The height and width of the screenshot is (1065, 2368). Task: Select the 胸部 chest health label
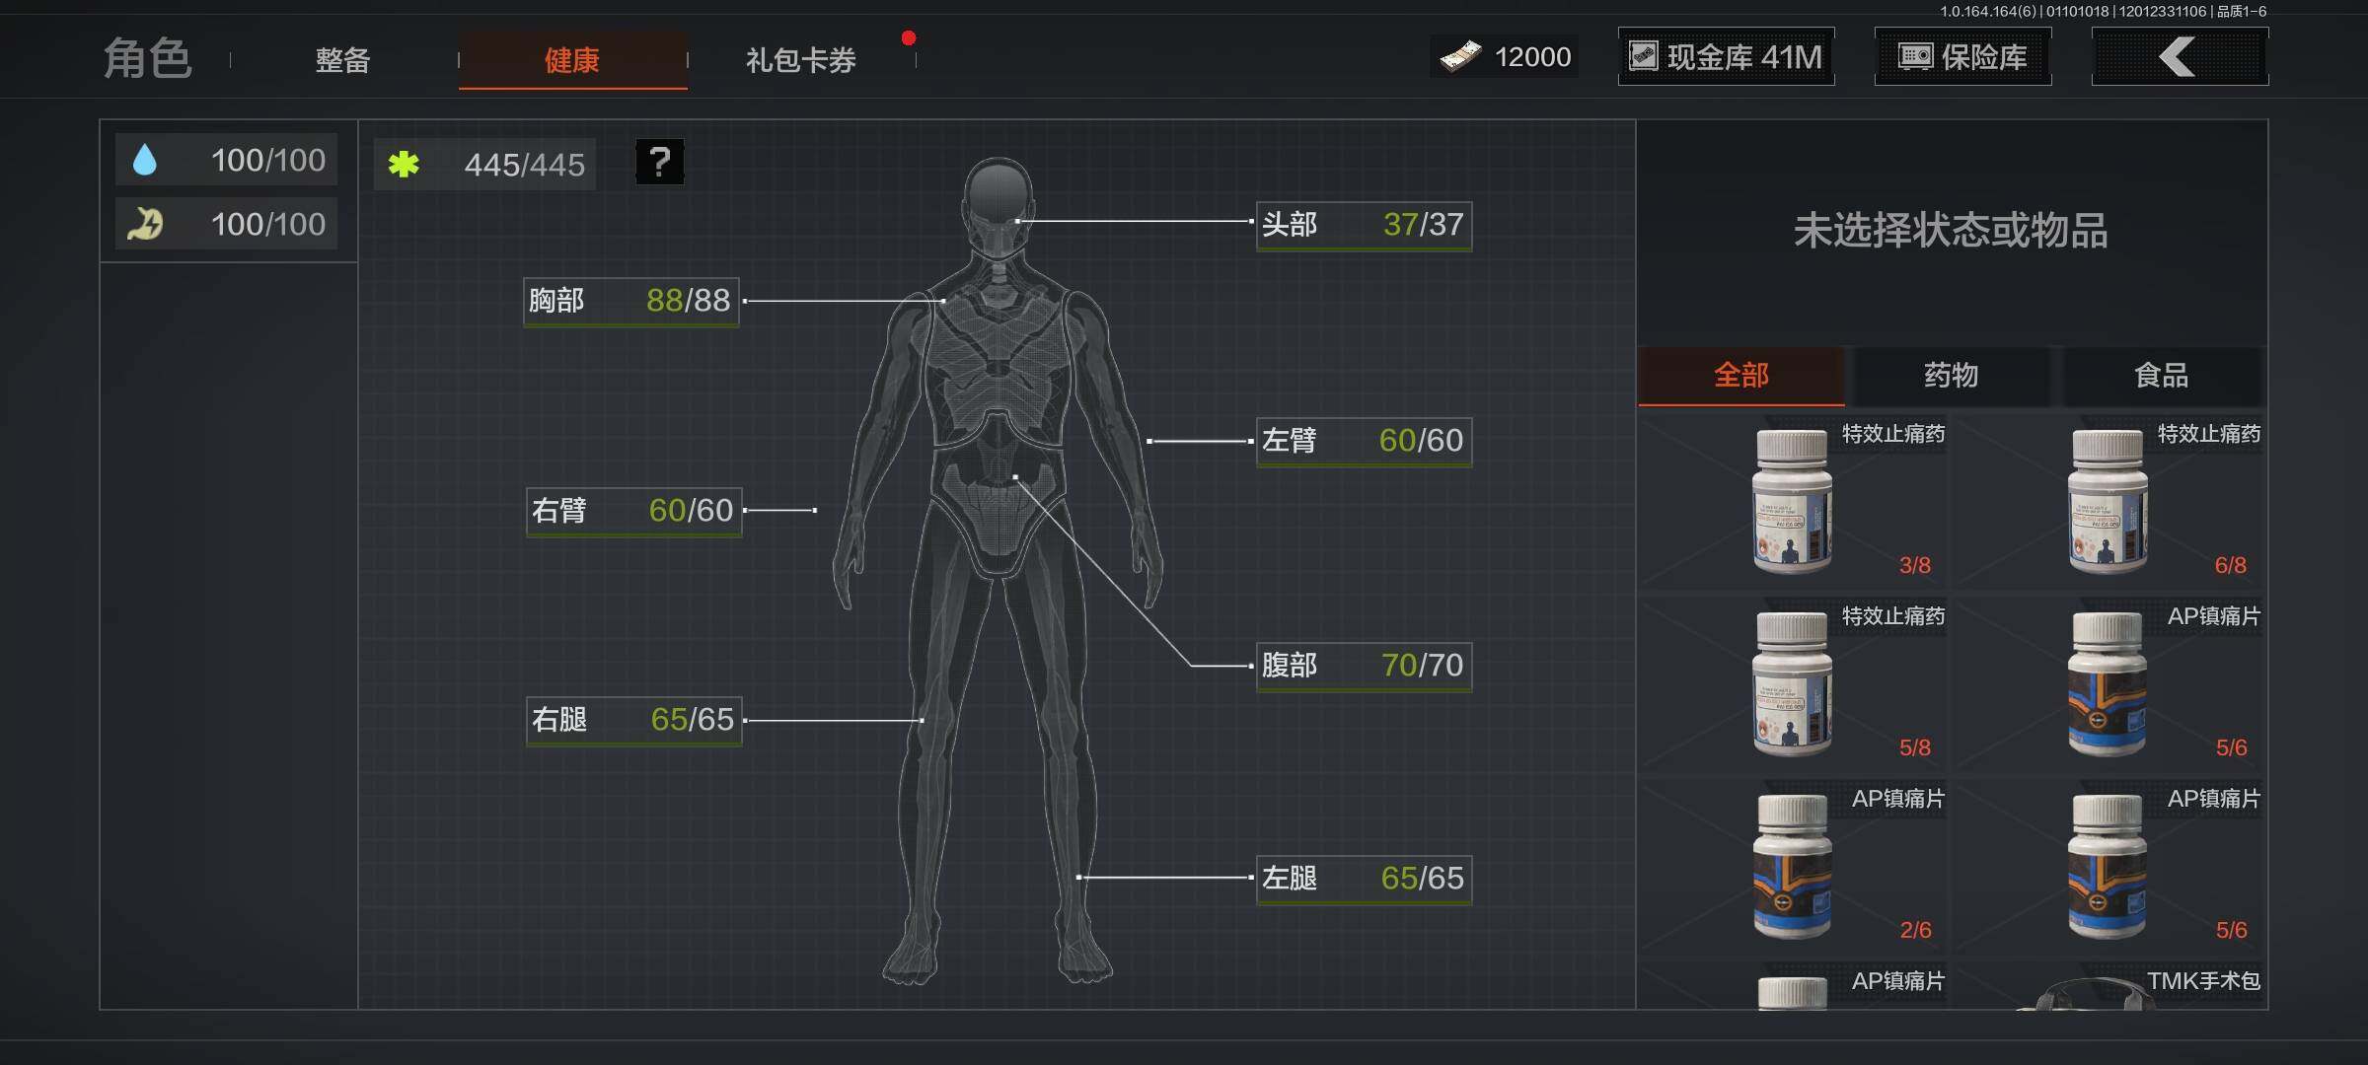tap(630, 301)
